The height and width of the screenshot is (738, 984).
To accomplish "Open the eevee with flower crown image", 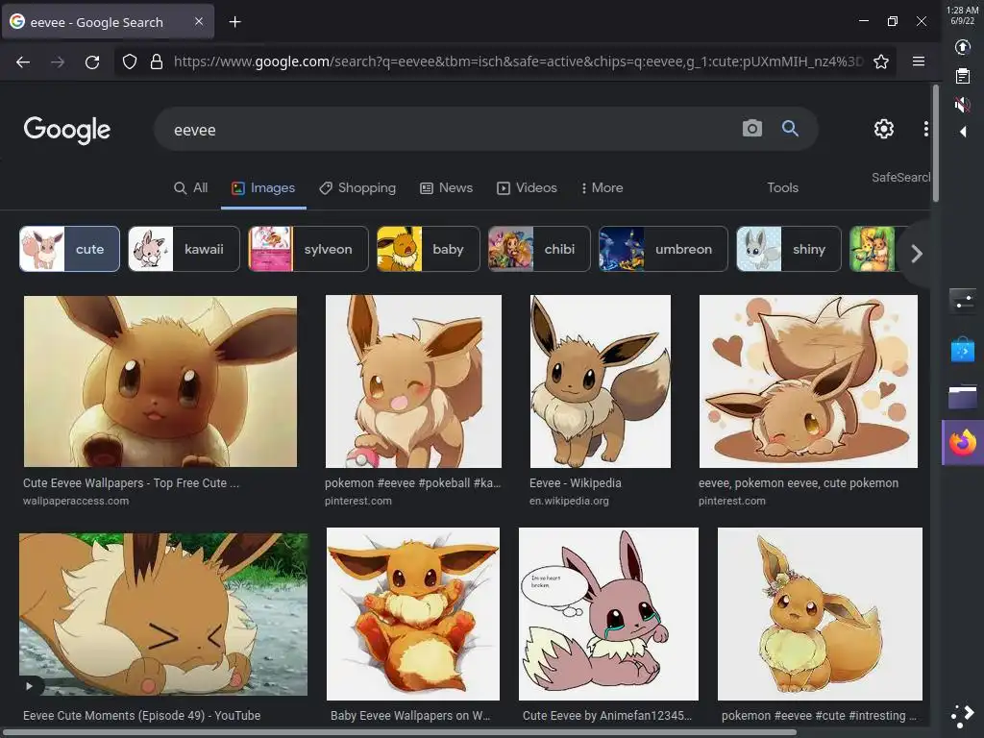I will [821, 614].
